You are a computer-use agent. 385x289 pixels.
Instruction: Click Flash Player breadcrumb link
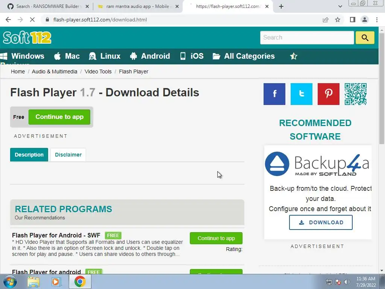(x=133, y=71)
